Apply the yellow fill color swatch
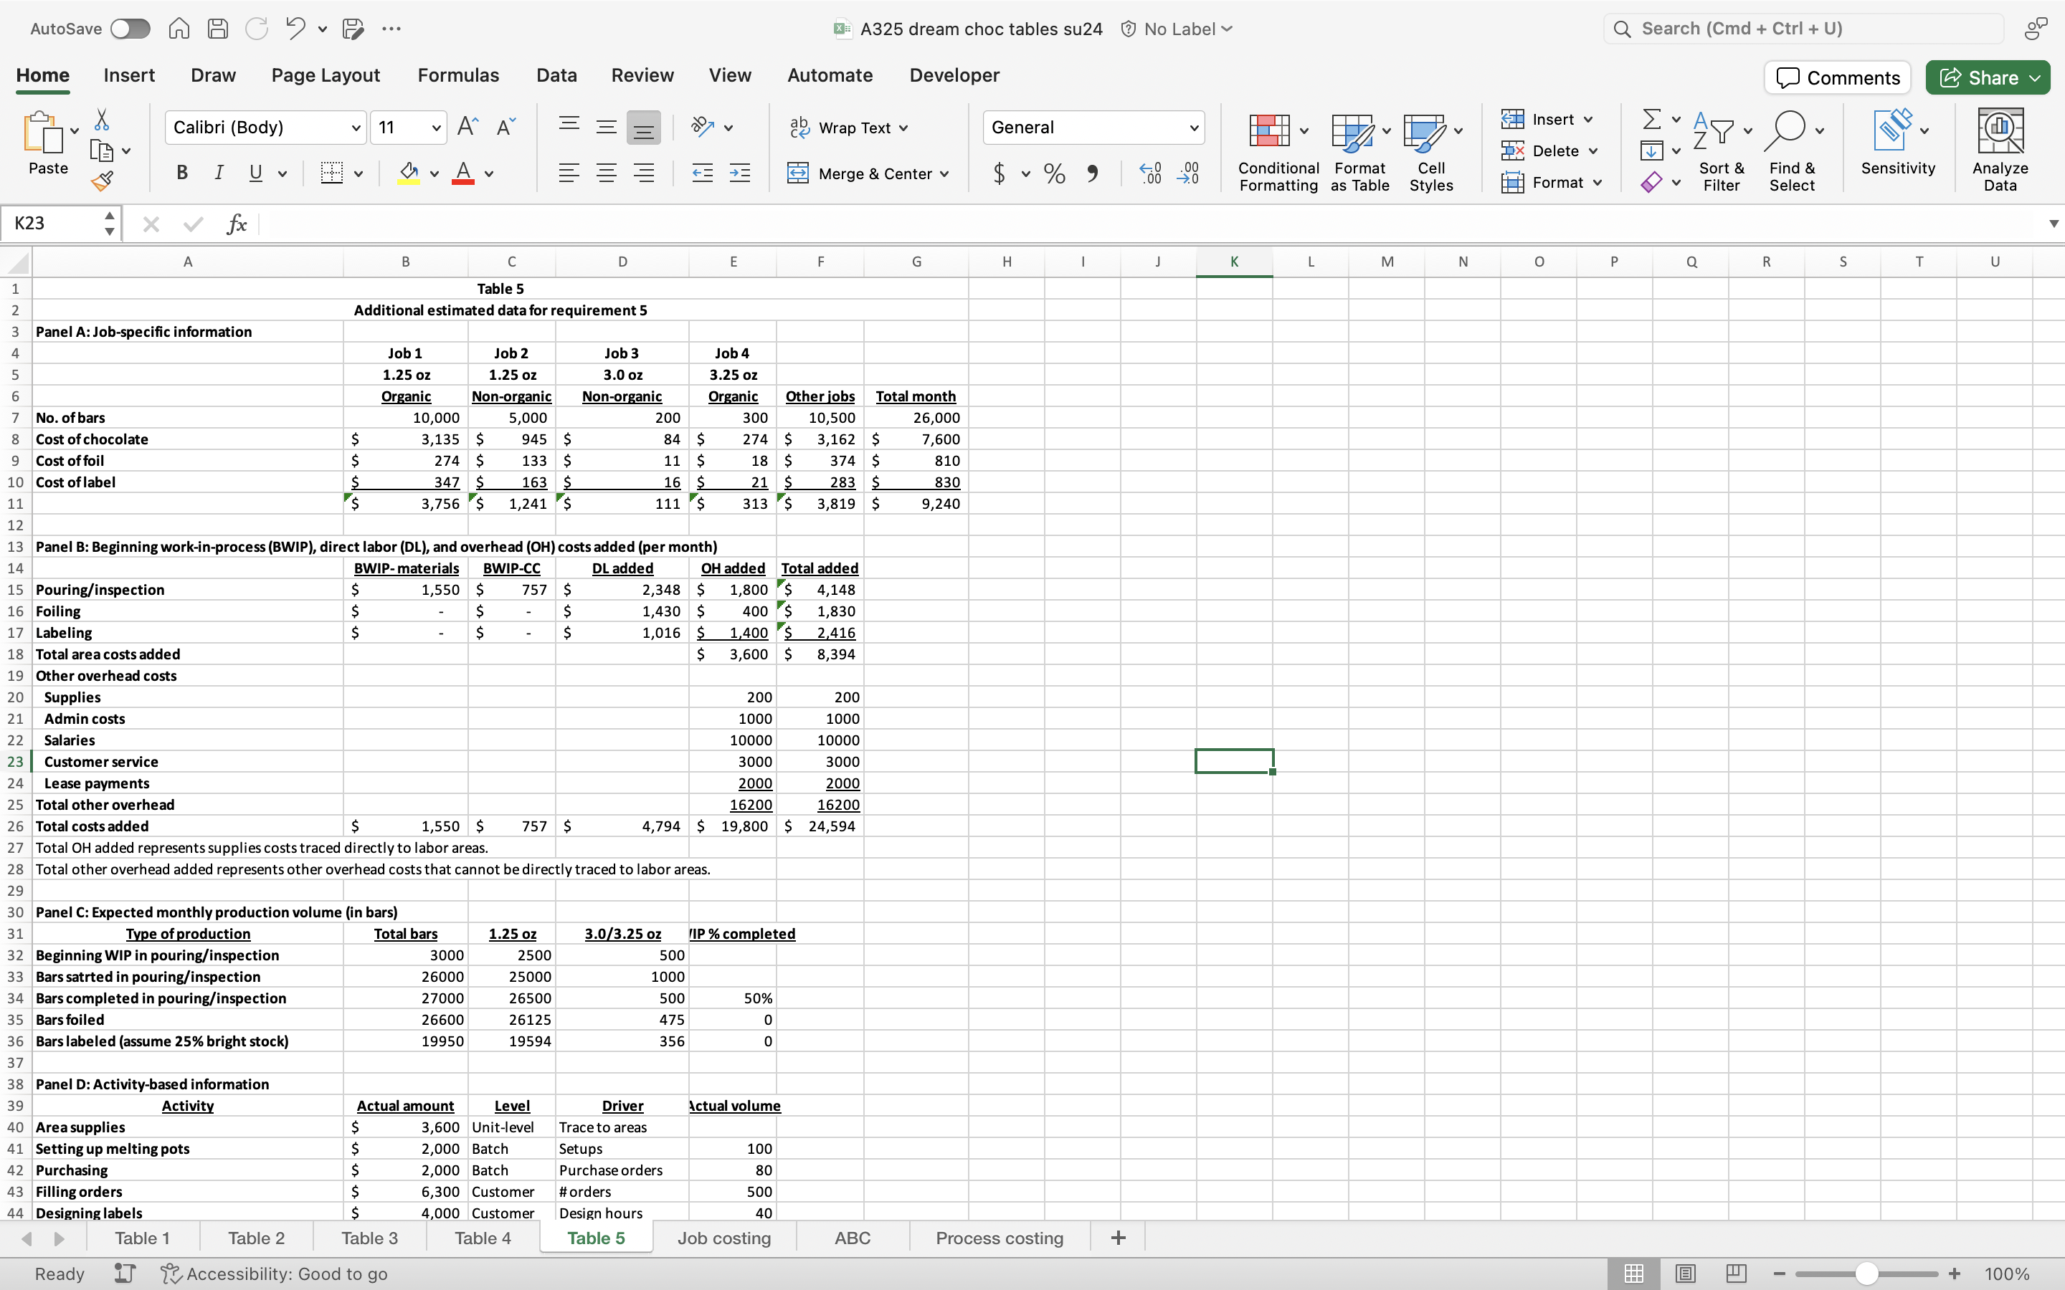This screenshot has height=1290, width=2065. click(x=409, y=173)
